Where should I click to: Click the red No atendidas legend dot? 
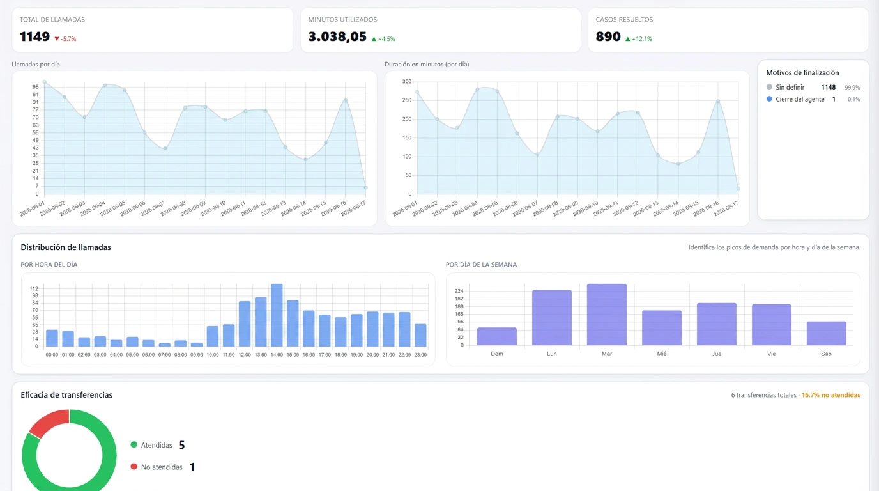pos(134,467)
